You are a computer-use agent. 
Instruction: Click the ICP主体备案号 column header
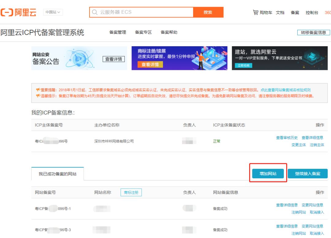tap(49, 125)
